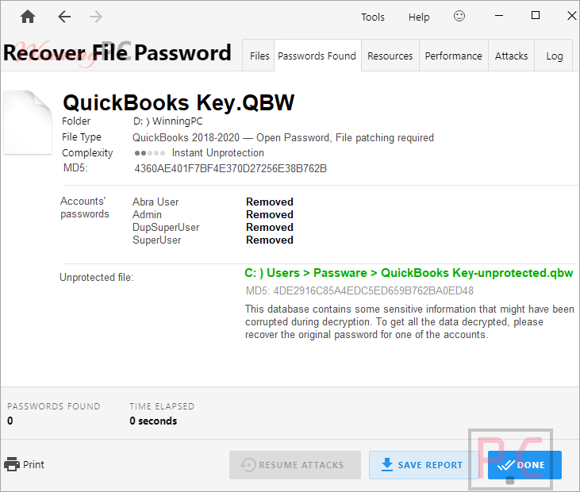This screenshot has height=492, width=580.
Task: Click the complexity dots indicator
Action: (x=149, y=153)
